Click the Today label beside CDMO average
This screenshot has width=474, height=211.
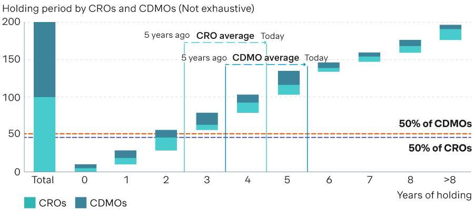(x=316, y=58)
